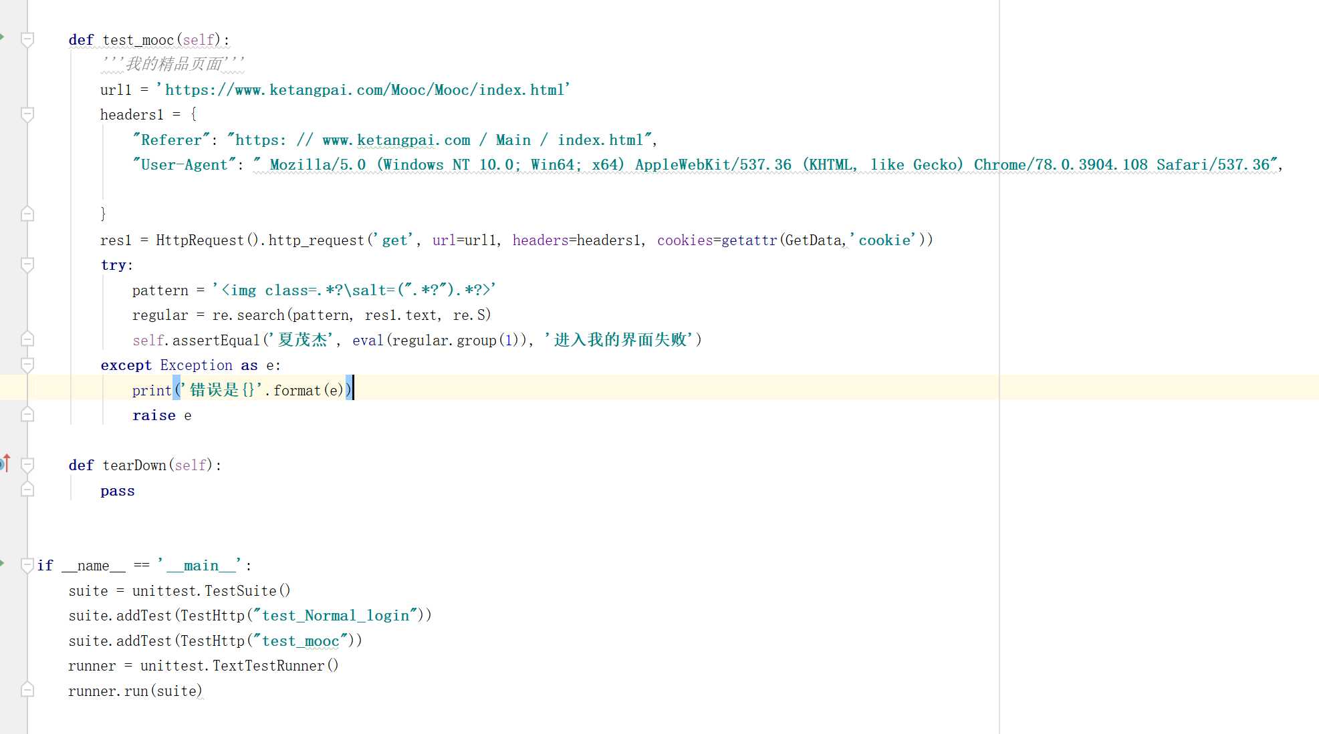Click the collapse arrow on test_mooc function
This screenshot has height=734, width=1319.
(x=27, y=38)
